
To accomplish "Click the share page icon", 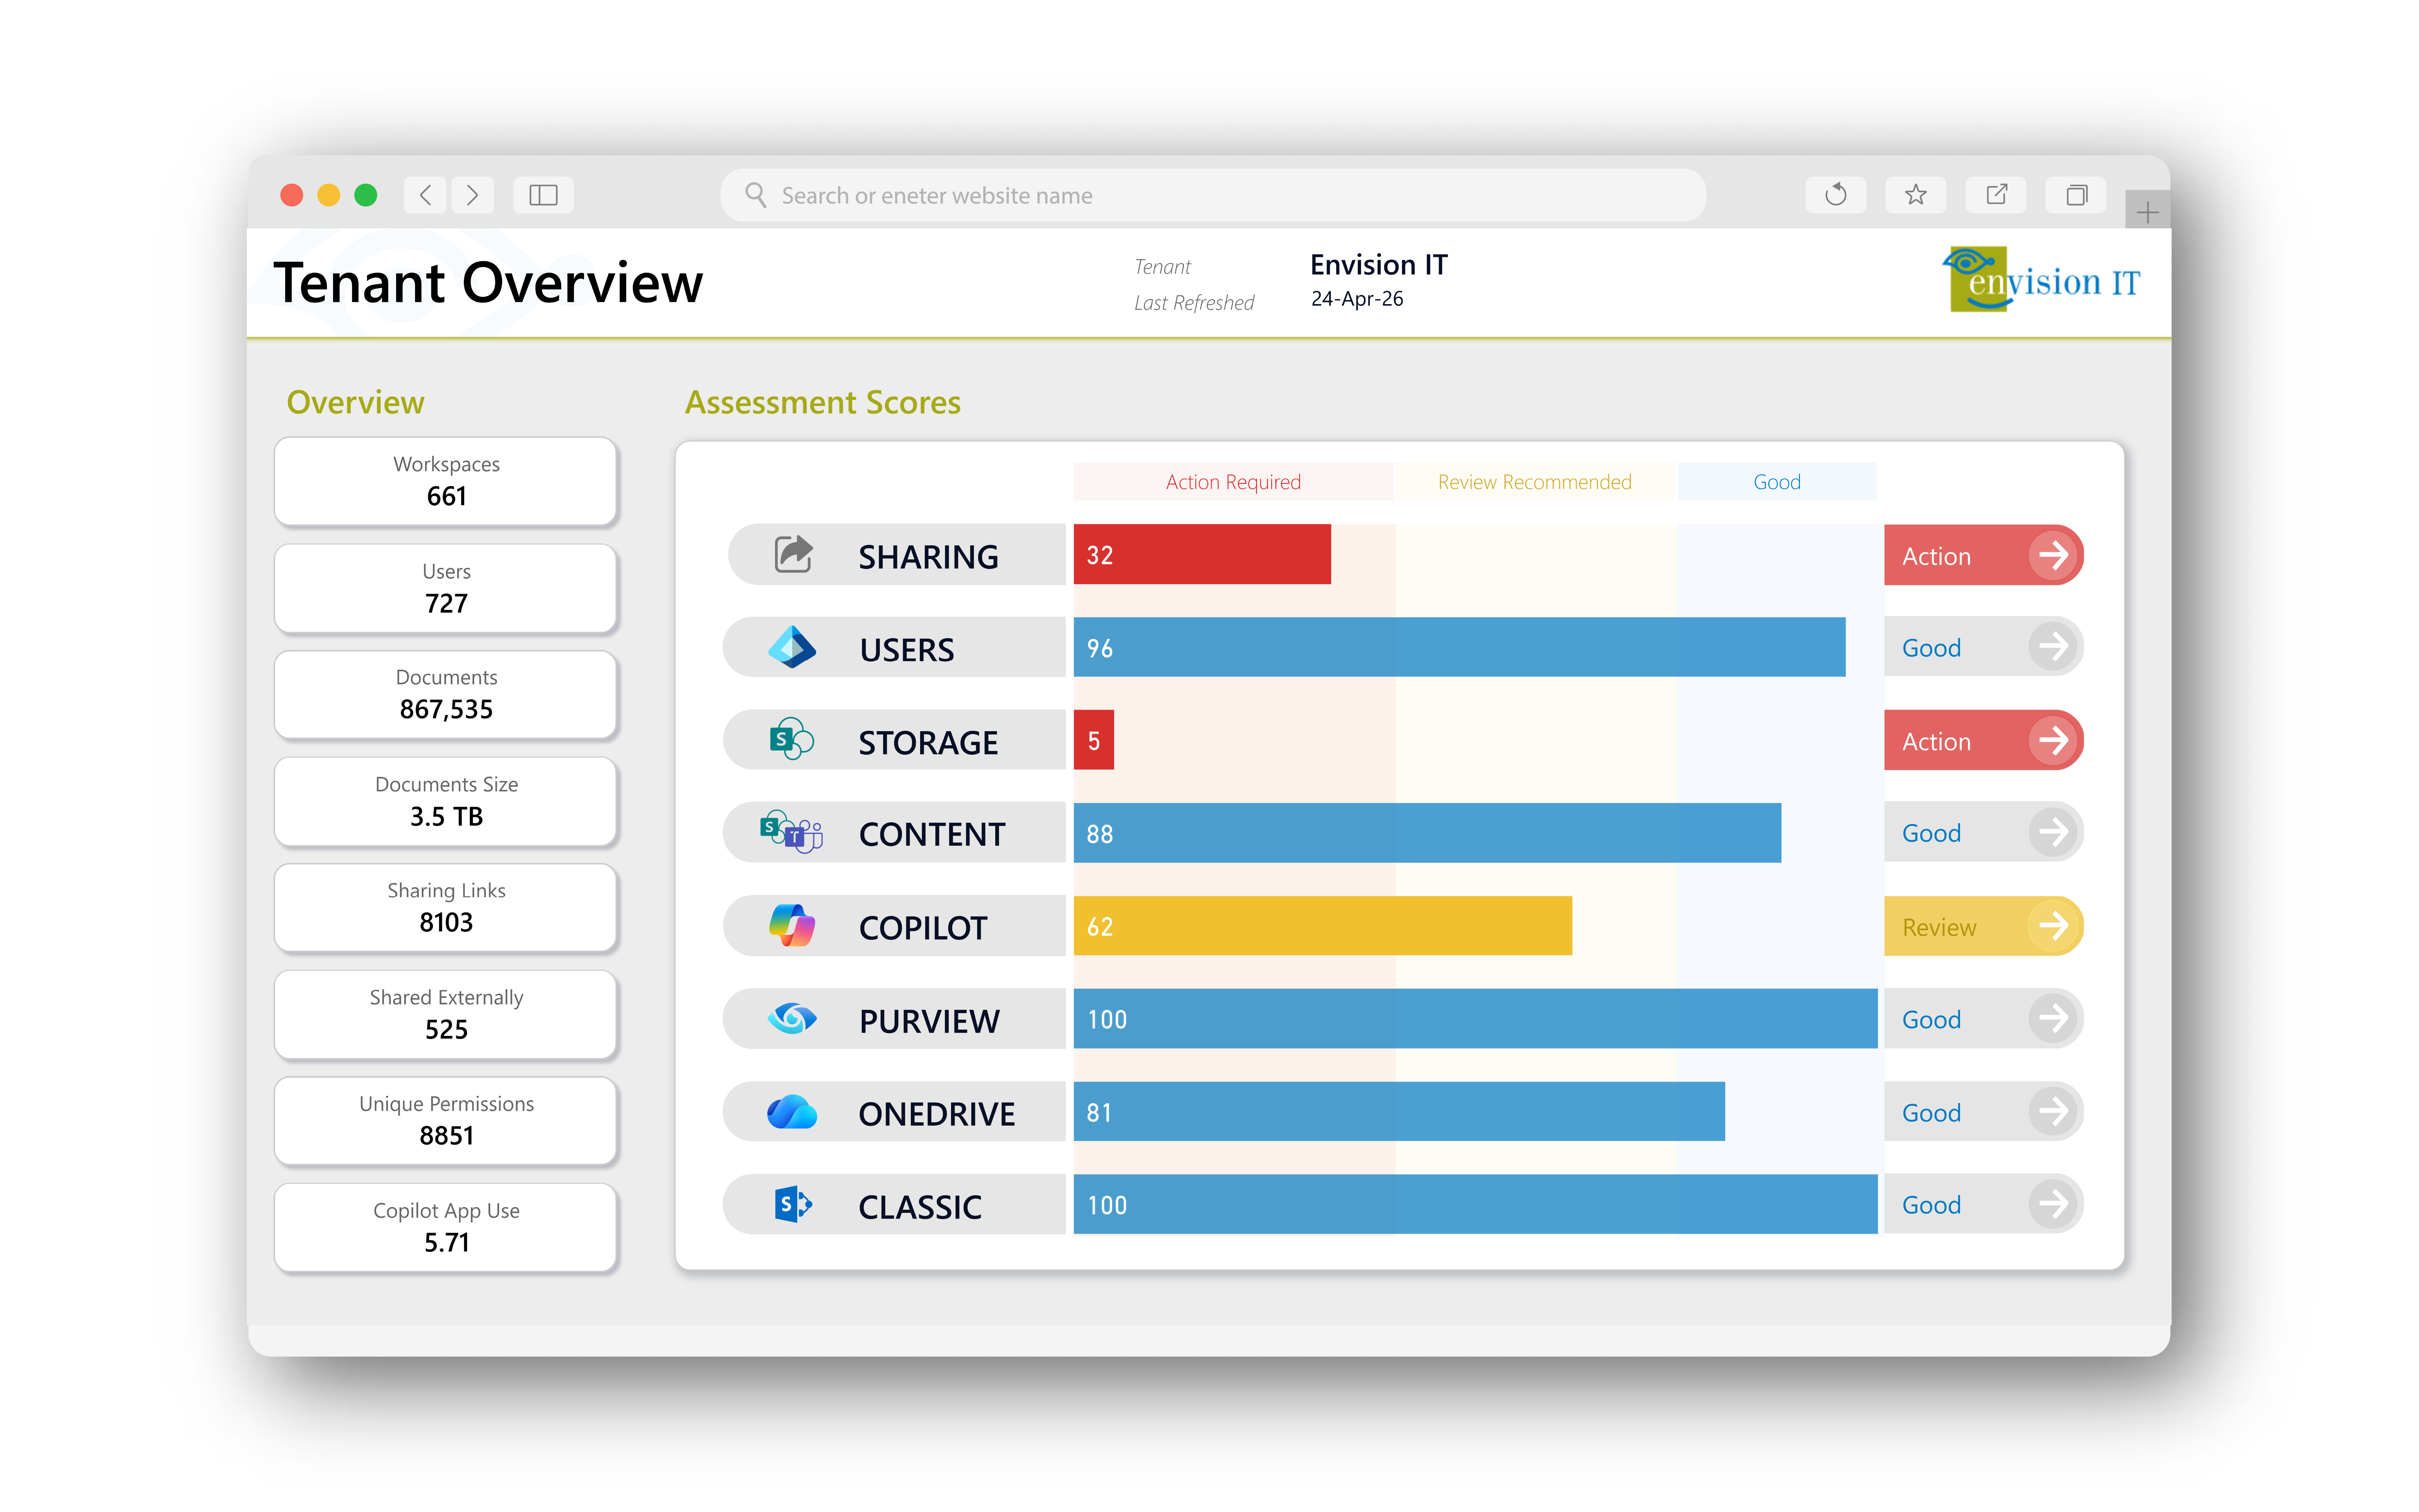I will [1996, 194].
